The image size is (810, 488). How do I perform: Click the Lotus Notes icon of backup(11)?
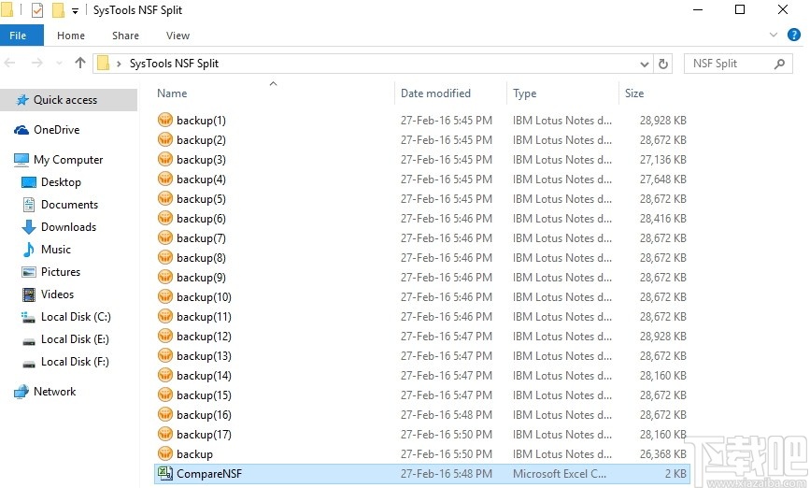(164, 316)
